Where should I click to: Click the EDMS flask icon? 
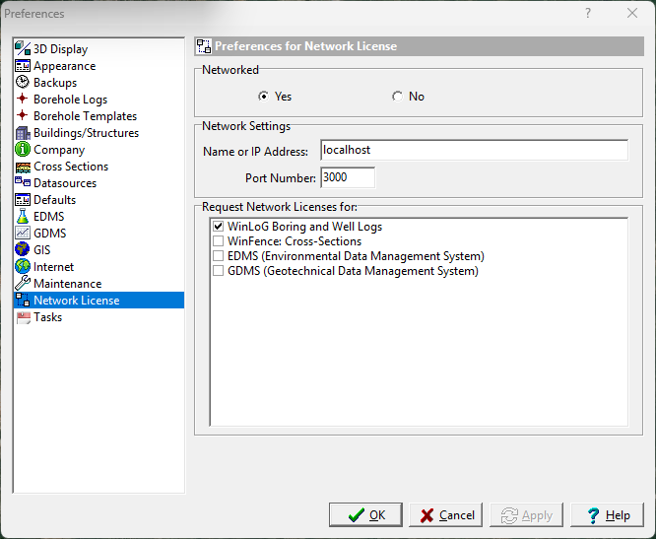[x=23, y=217]
